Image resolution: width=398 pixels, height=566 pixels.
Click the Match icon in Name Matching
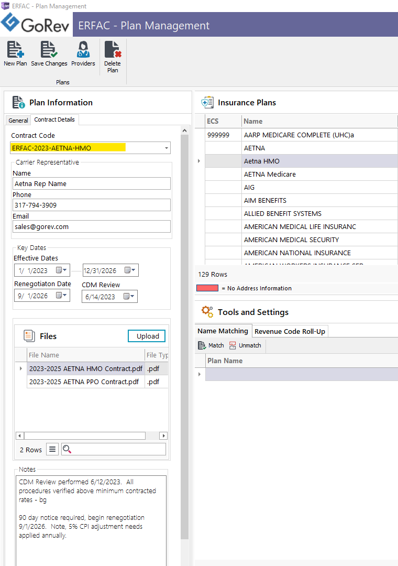click(202, 345)
